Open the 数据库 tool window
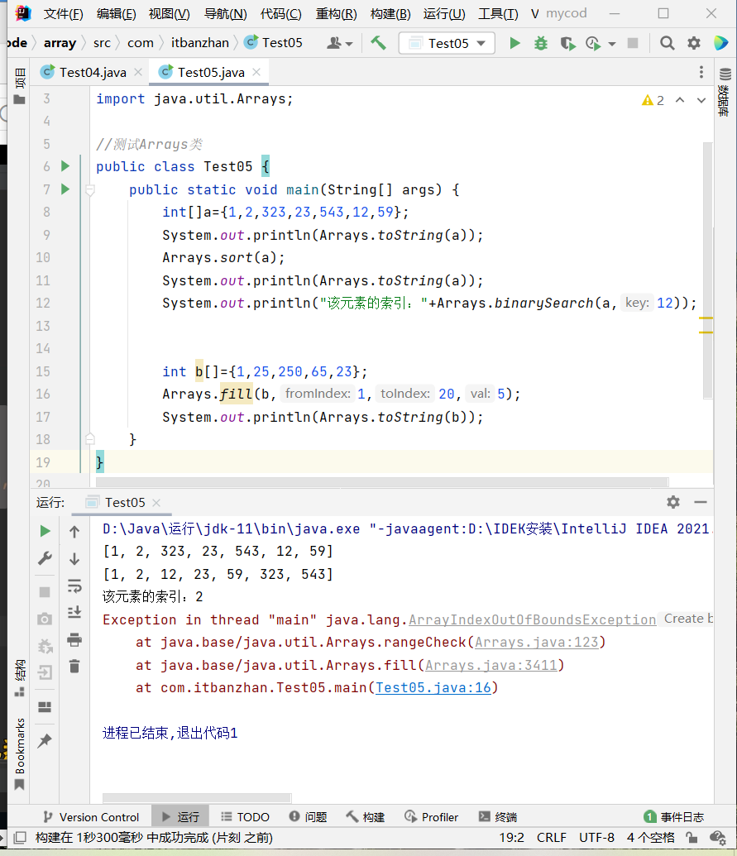The width and height of the screenshot is (737, 856). tap(725, 93)
